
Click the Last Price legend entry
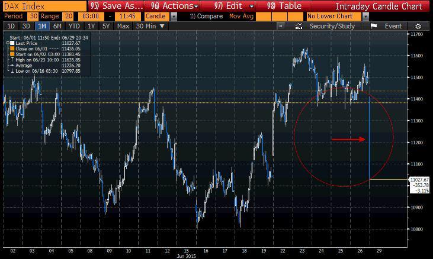[27, 43]
